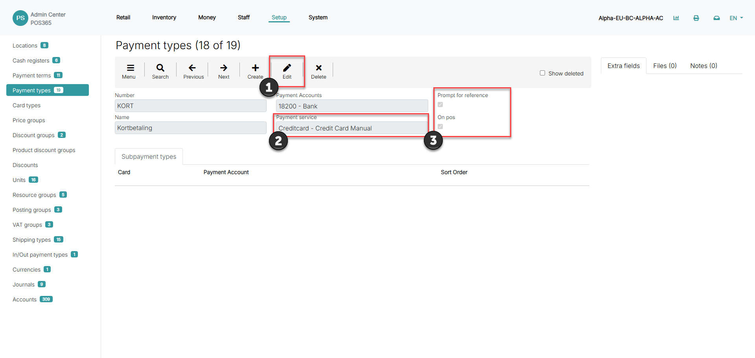Click the Payment Account column header
The width and height of the screenshot is (755, 358).
(226, 172)
